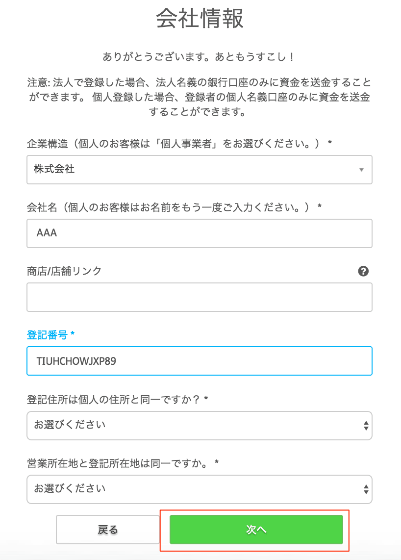401x560 pixels.
Task: Click the ありがとうございます thank-you message
Action: coord(199,57)
